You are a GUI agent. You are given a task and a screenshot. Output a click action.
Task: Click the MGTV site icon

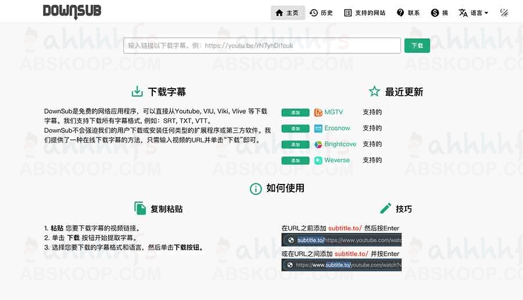pyautogui.click(x=318, y=113)
